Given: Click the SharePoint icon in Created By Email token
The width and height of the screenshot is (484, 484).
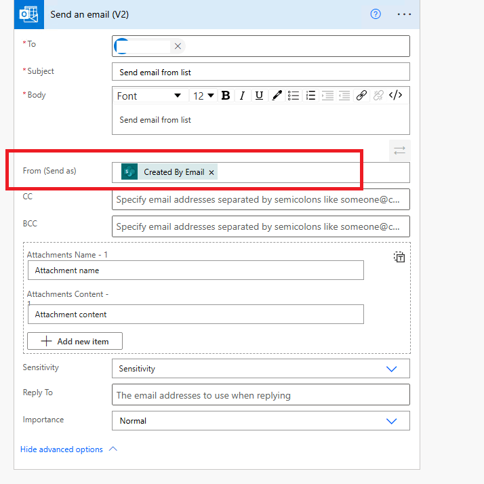Looking at the screenshot, I should coord(129,172).
